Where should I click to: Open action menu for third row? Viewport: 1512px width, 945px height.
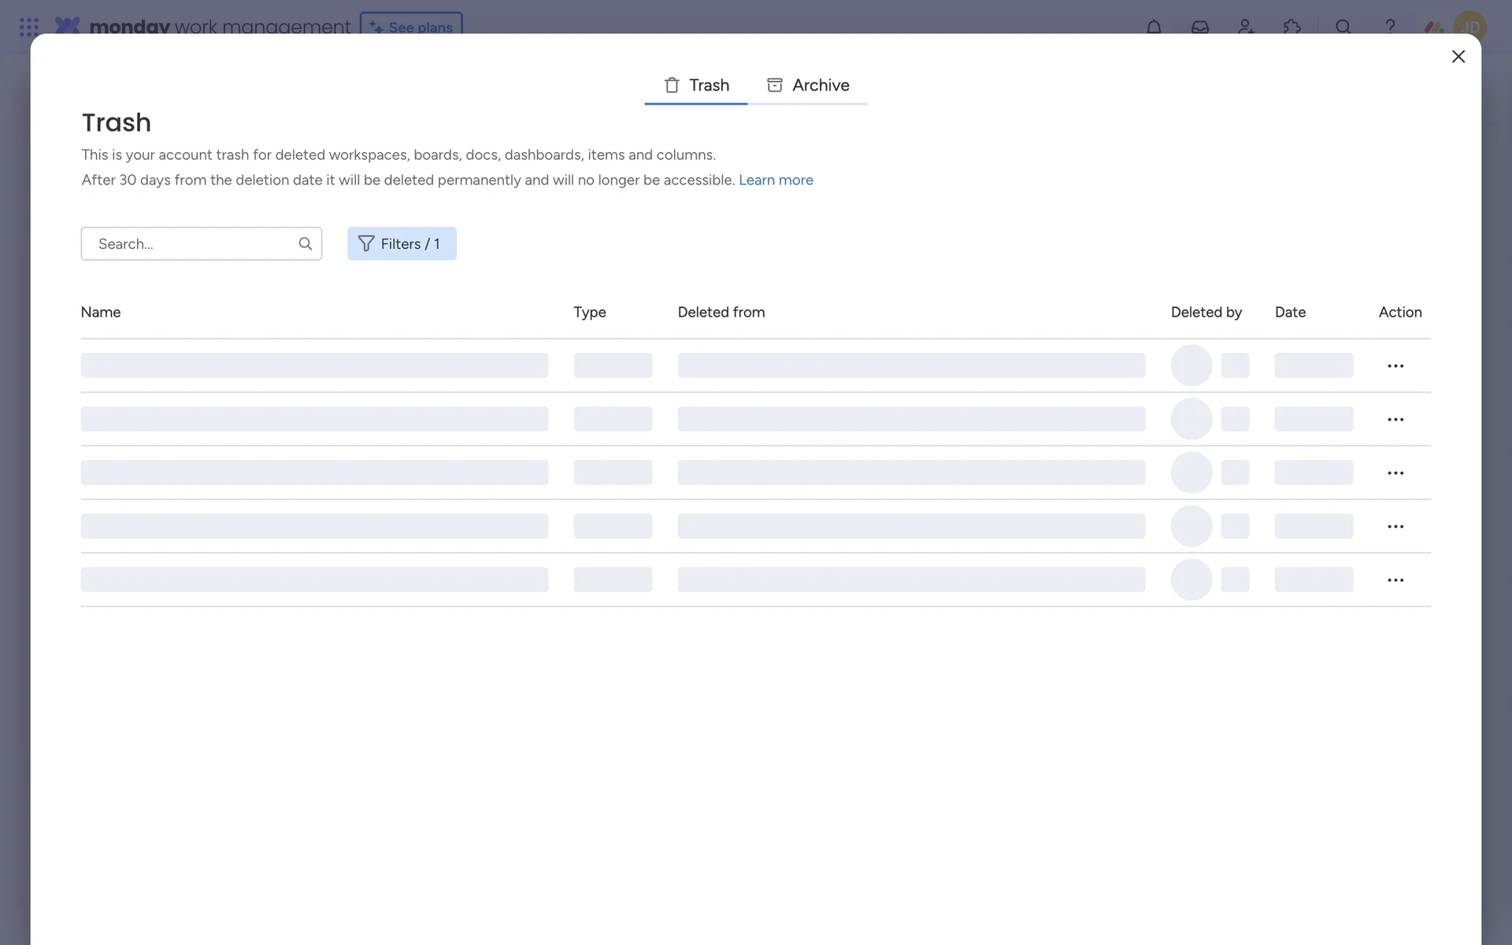[x=1395, y=472]
